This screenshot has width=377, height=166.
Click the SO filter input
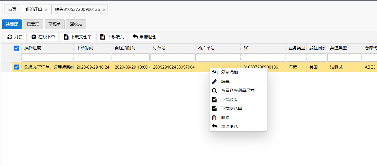pos(263,57)
